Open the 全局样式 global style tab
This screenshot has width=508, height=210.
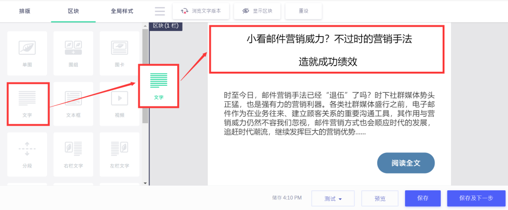pyautogui.click(x=122, y=11)
